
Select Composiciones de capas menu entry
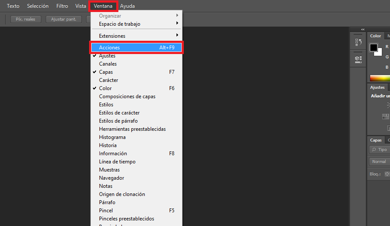[136, 96]
